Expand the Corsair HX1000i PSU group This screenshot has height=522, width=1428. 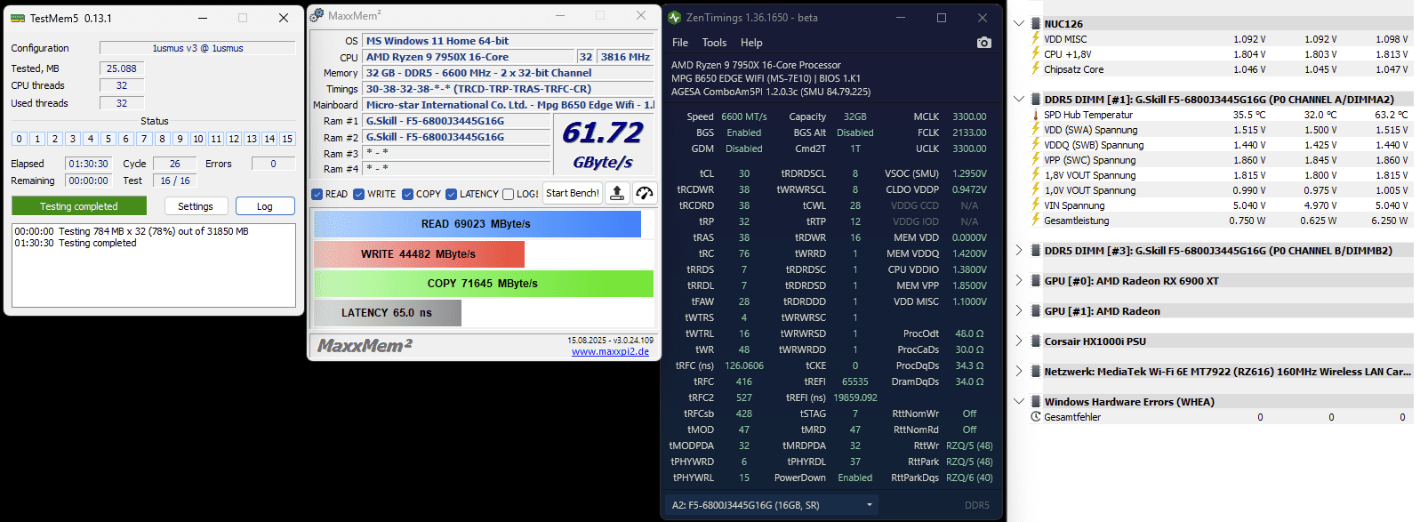(1019, 341)
